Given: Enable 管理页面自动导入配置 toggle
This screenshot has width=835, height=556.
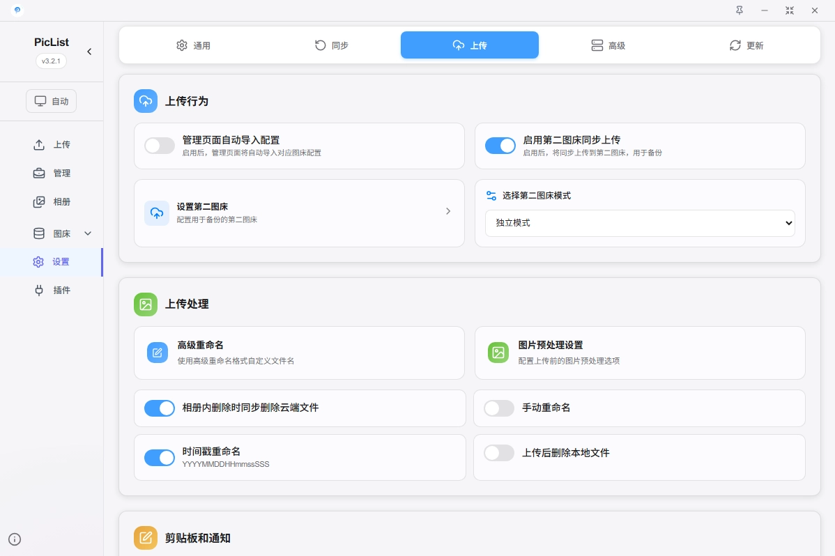Looking at the screenshot, I should tap(160, 146).
